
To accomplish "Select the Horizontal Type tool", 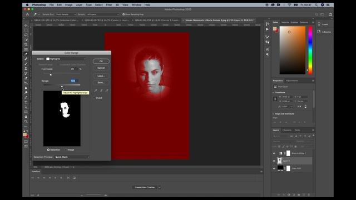I will click(x=26, y=102).
